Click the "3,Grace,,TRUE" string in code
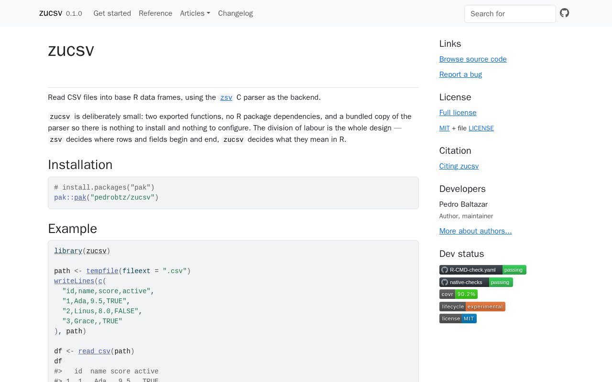 point(92,321)
